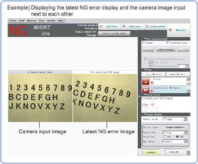Click the flow list scroll up arrow
The image size is (198, 164).
click(x=188, y=79)
